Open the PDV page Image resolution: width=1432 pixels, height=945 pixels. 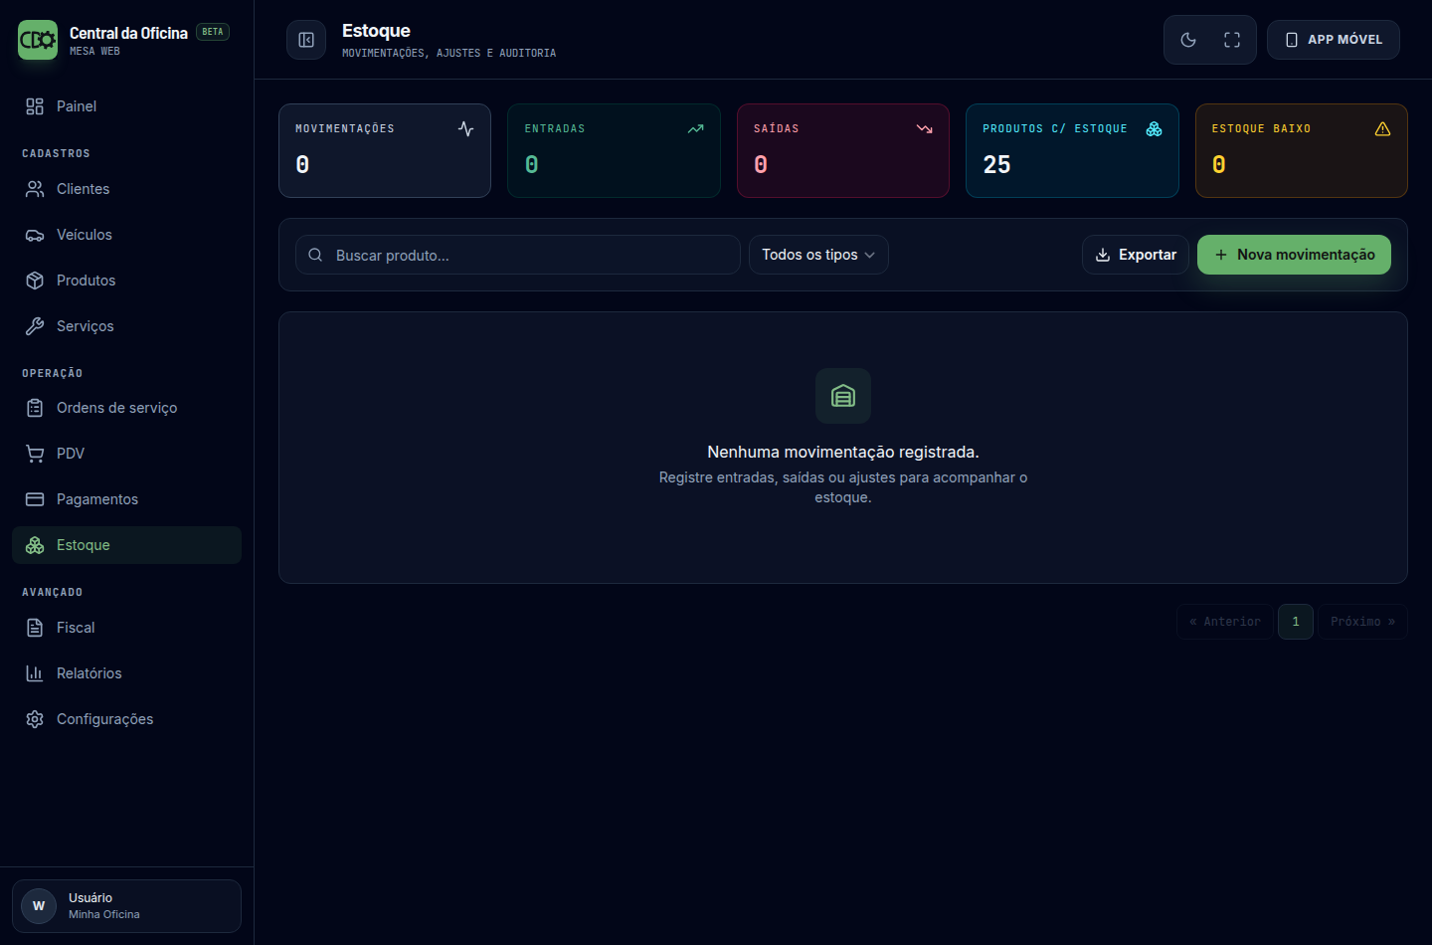click(x=126, y=454)
